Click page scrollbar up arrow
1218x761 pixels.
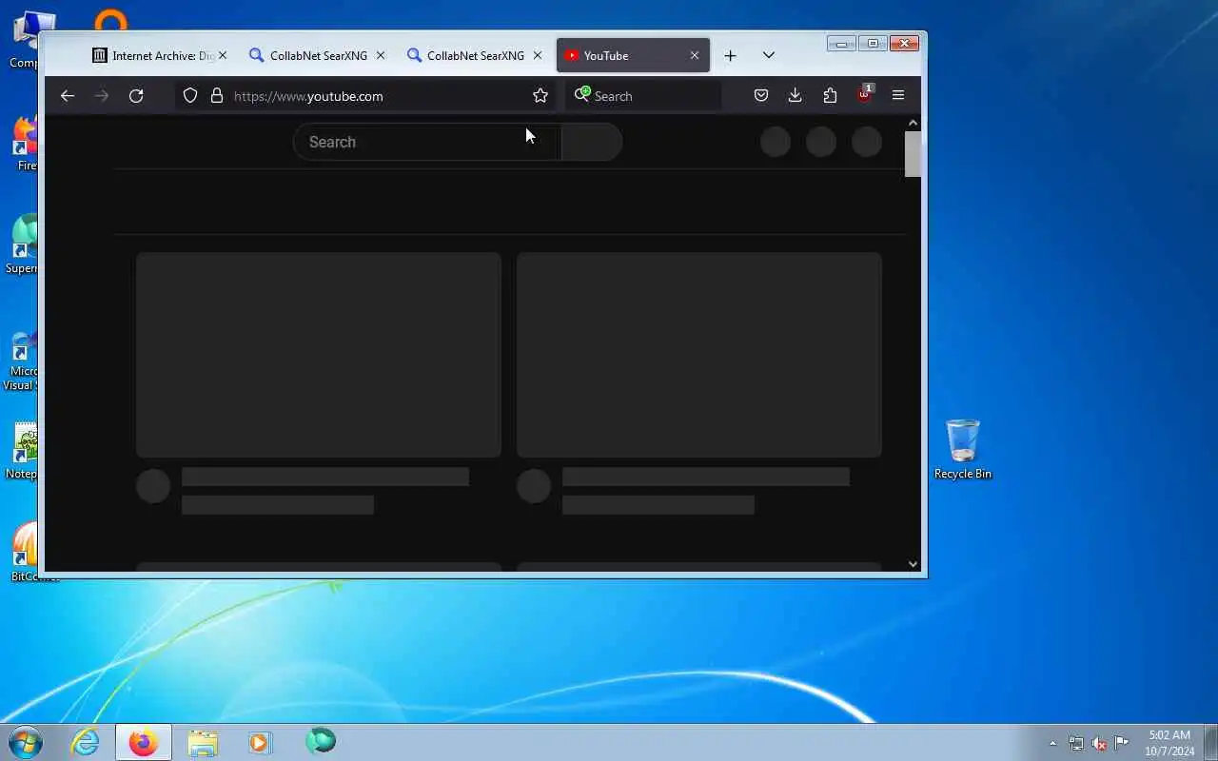913,123
